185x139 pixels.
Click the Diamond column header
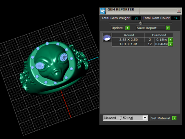pyautogui.click(x=159, y=35)
